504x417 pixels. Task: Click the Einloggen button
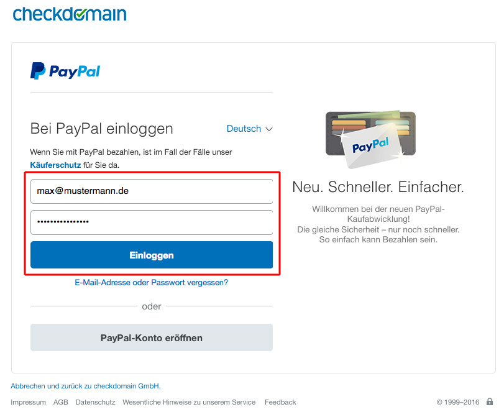(x=152, y=255)
